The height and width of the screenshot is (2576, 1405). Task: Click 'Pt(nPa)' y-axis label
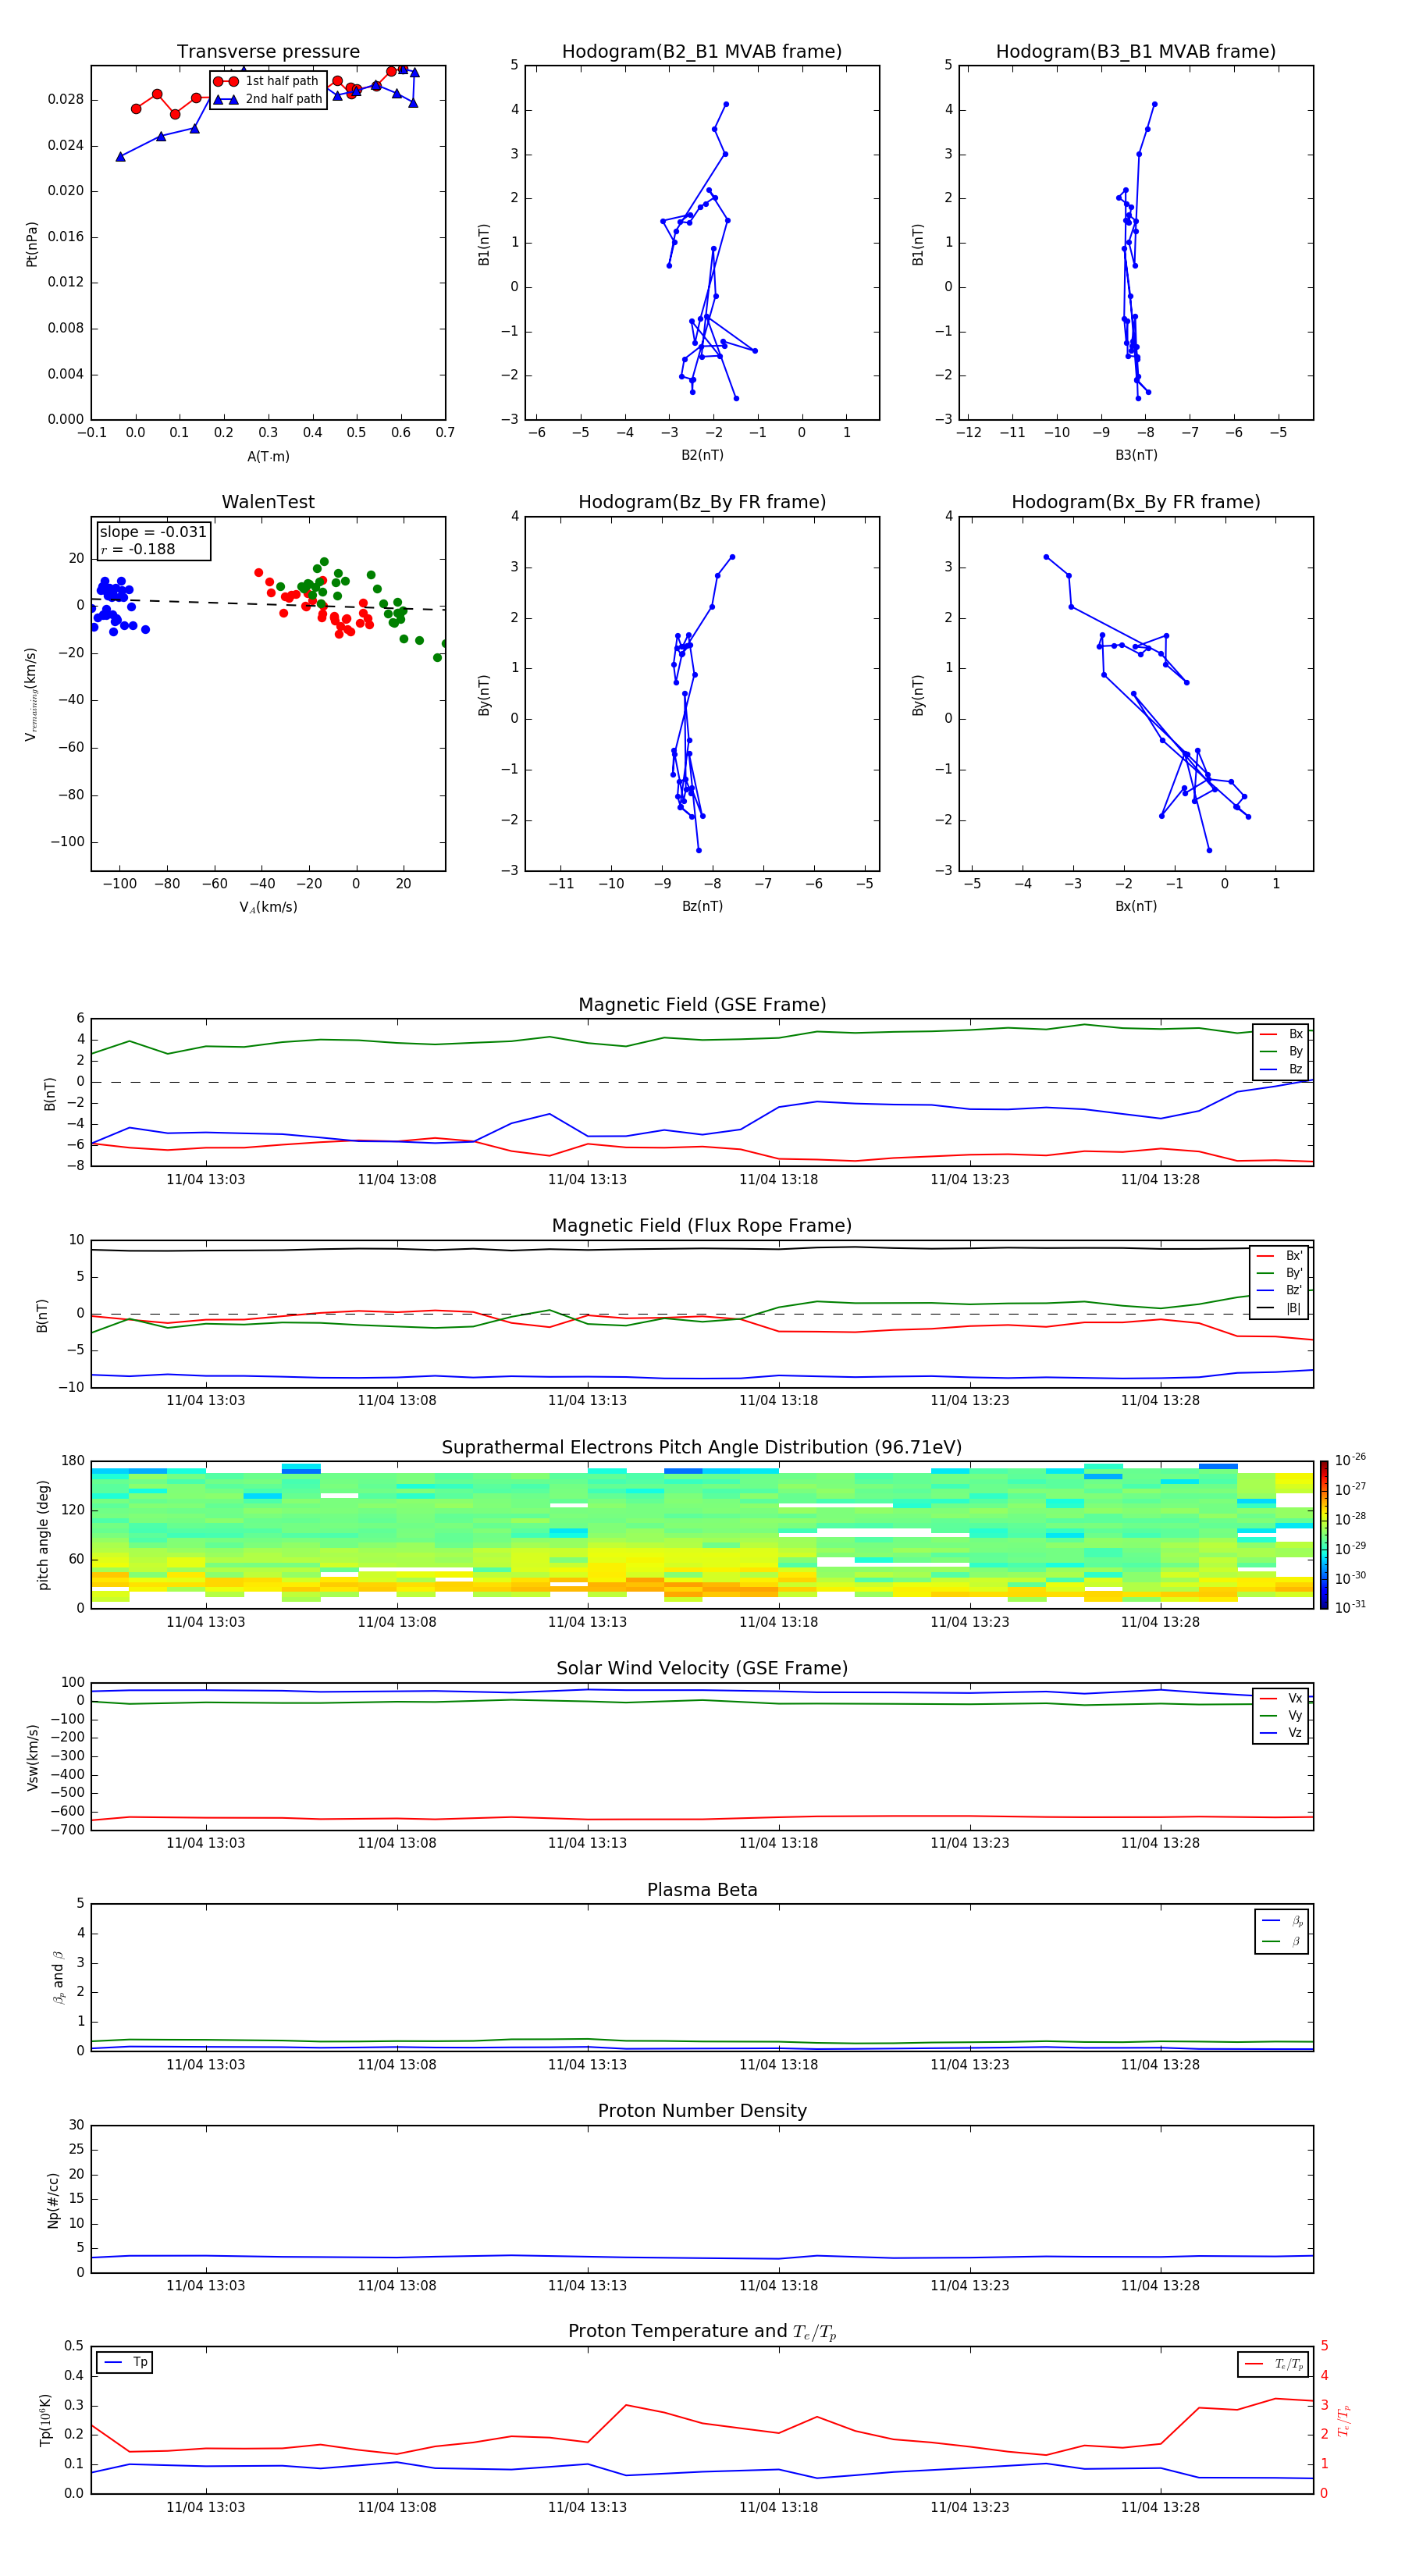(32, 244)
